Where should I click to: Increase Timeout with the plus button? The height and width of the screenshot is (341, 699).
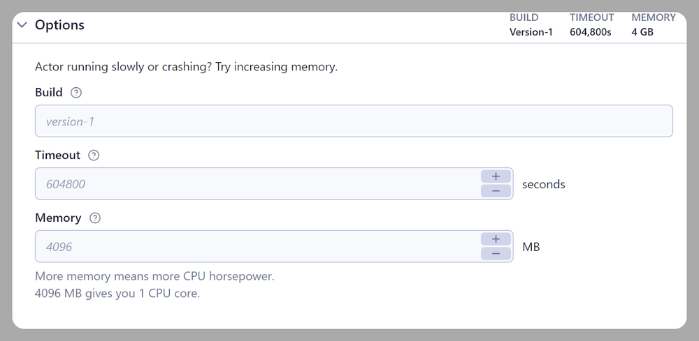point(496,176)
